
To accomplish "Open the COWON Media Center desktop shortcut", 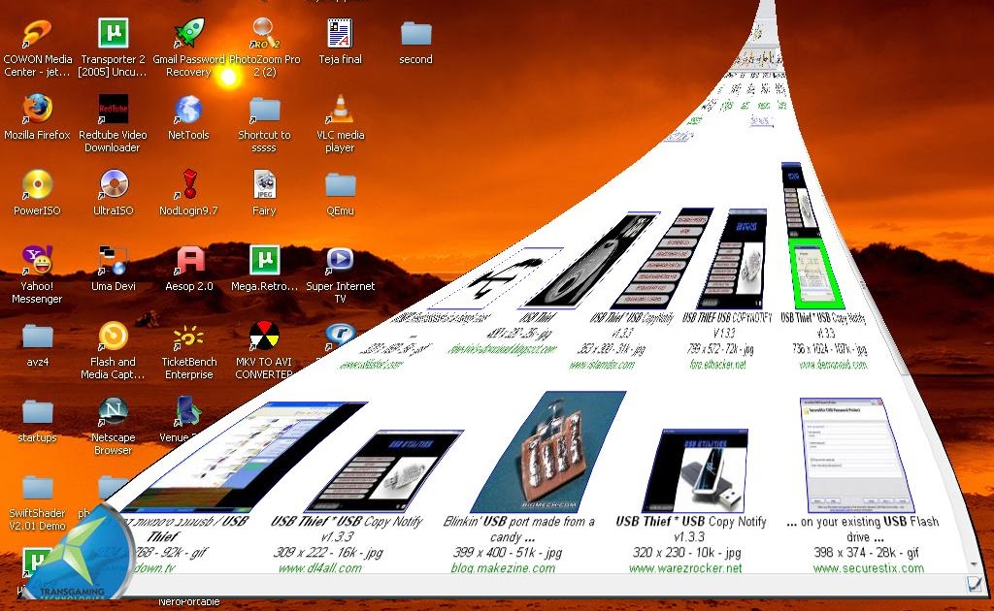I will click(x=37, y=34).
